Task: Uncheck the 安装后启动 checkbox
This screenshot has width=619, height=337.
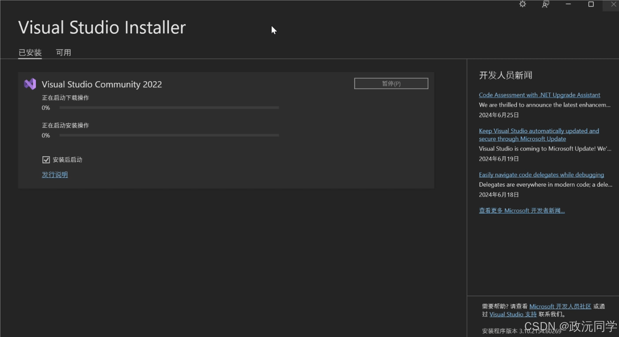Action: coord(46,160)
